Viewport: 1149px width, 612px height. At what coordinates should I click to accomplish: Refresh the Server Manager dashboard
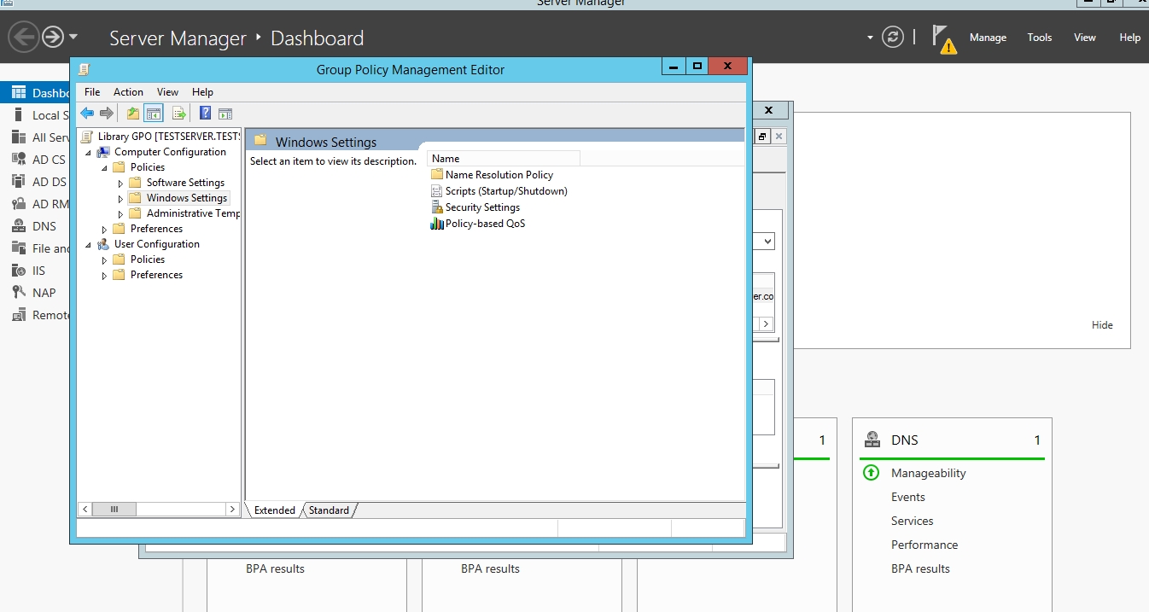click(x=893, y=38)
